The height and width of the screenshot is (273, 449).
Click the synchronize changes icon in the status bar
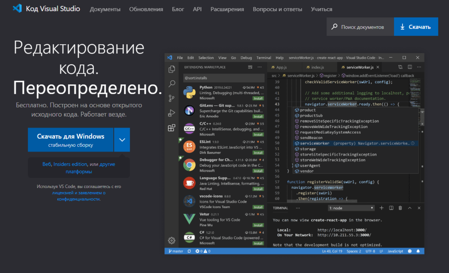click(189, 251)
